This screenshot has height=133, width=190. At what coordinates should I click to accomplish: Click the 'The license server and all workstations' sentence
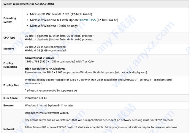[99, 120]
